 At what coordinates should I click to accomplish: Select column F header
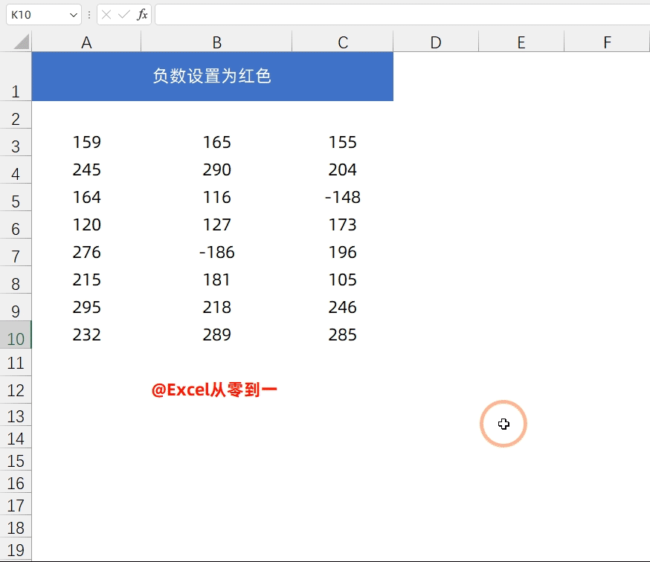[607, 42]
